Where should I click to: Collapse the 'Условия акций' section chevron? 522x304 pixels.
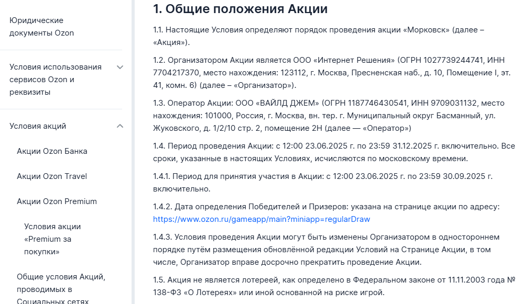coord(120,126)
